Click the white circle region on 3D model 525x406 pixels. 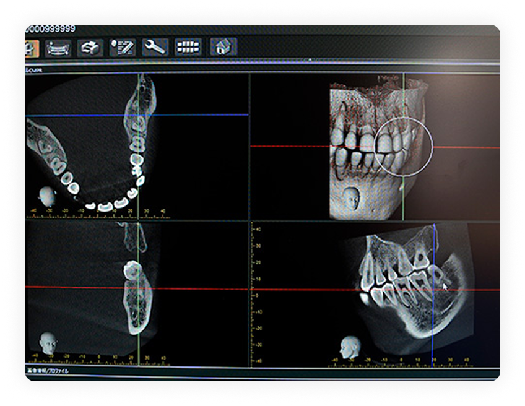(x=404, y=144)
